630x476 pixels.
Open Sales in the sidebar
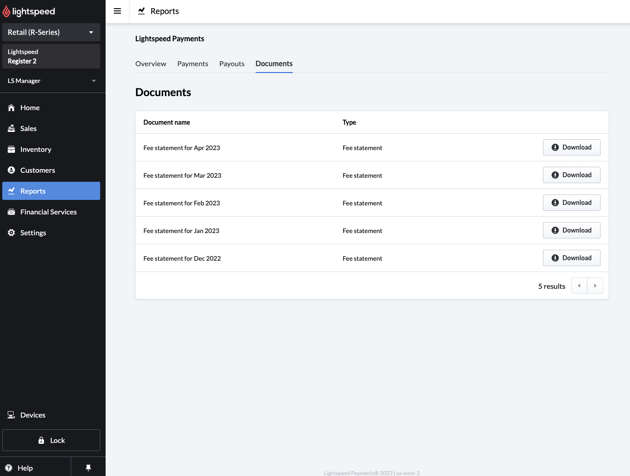51,129
